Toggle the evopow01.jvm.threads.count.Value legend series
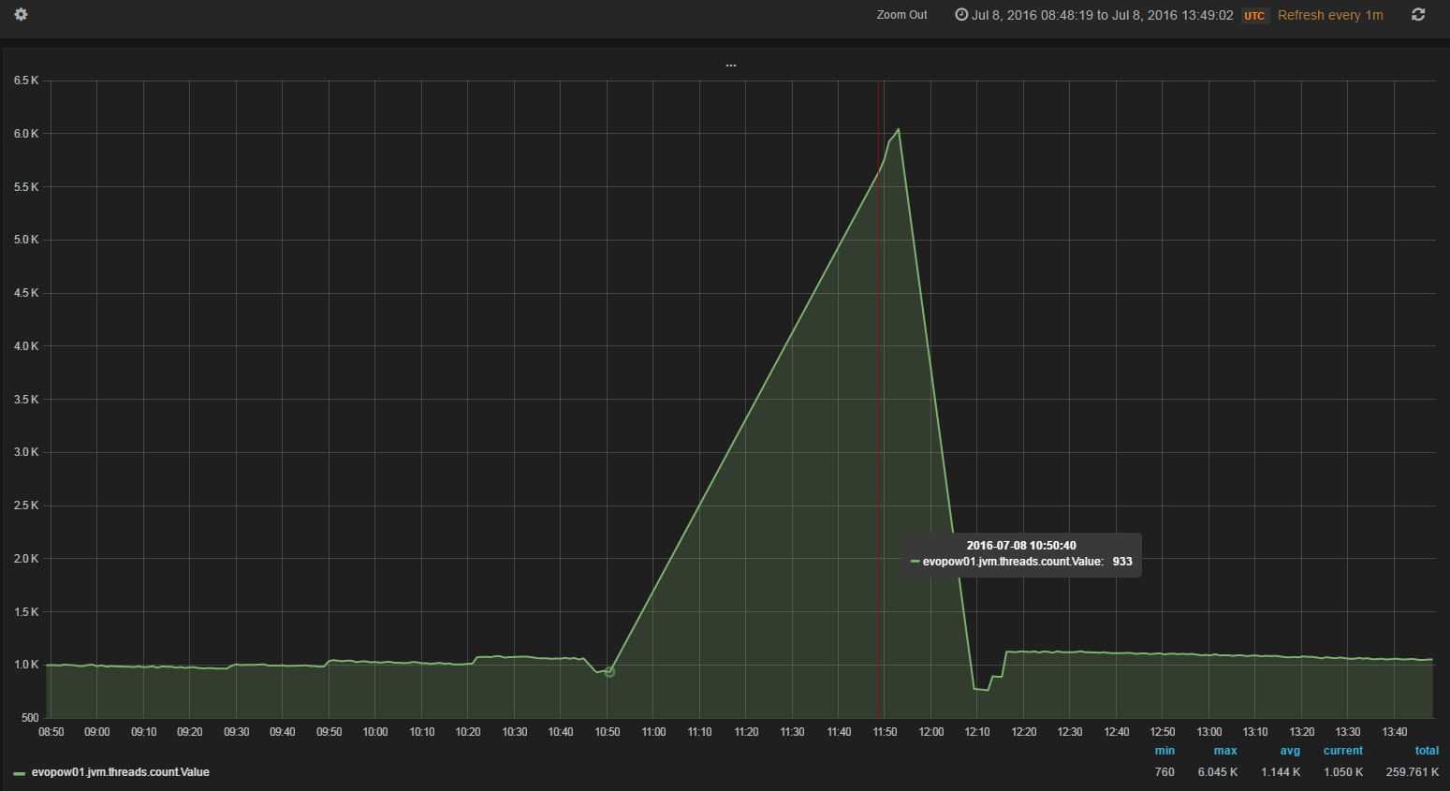 click(120, 772)
